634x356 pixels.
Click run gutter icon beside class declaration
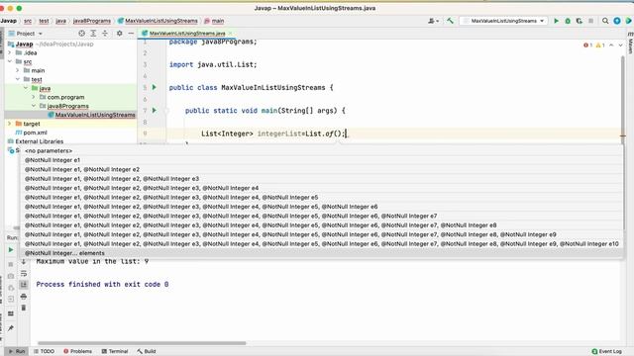pyautogui.click(x=155, y=87)
